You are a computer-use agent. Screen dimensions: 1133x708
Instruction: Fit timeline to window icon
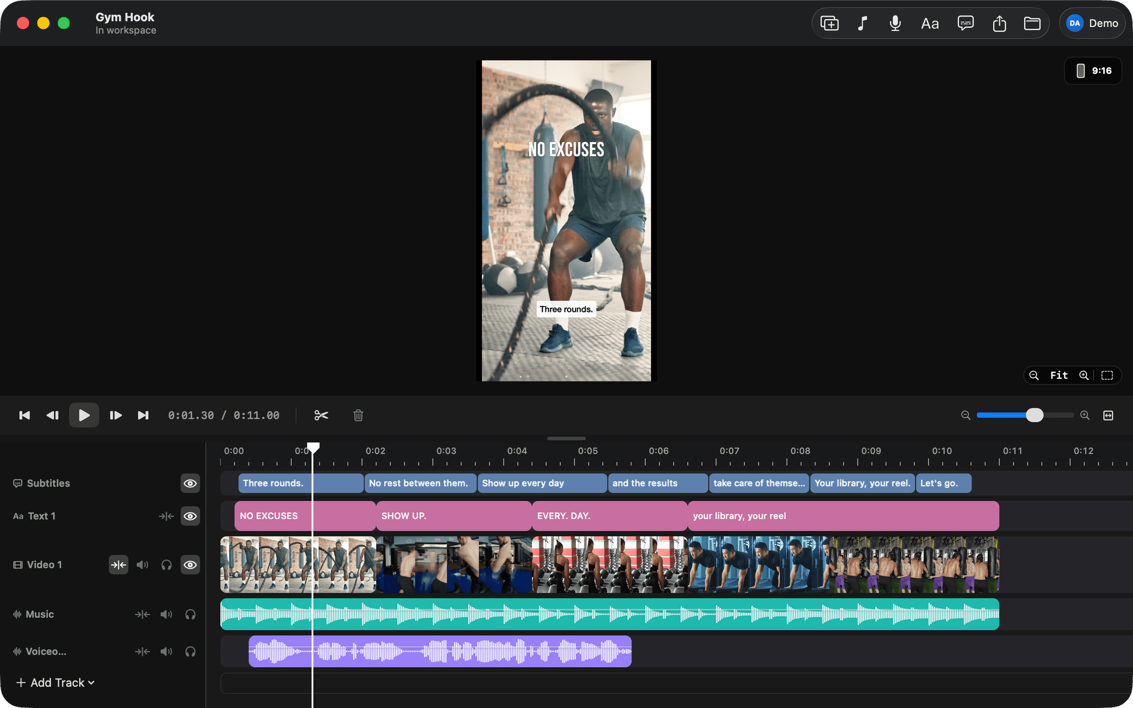[x=1109, y=415]
